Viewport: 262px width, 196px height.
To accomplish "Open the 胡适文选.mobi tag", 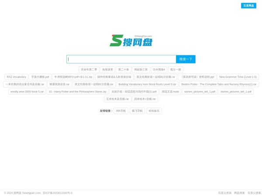I will [170, 92].
